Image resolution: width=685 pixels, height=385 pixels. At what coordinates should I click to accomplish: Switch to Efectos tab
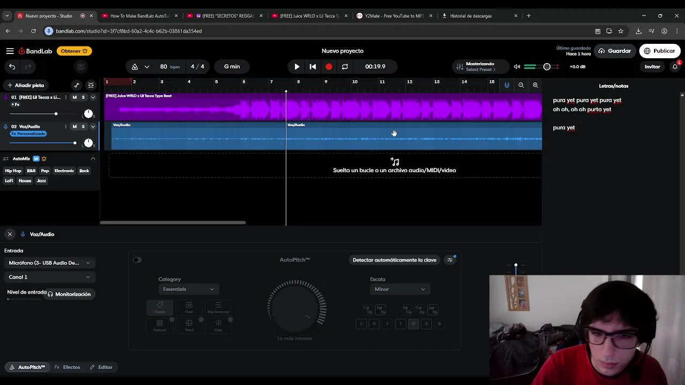(67, 367)
